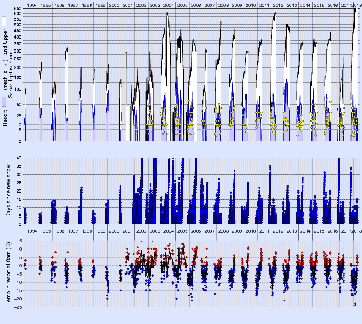This screenshot has height=324, width=362.
Task: Click the 2018 label on the top year axis
Action: [357, 5]
